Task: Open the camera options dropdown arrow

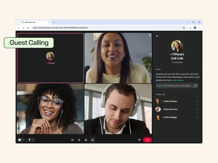Action: click(x=23, y=140)
